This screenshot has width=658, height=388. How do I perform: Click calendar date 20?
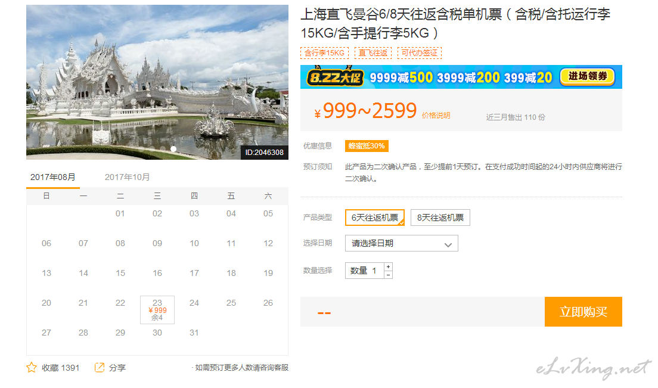pos(46,303)
